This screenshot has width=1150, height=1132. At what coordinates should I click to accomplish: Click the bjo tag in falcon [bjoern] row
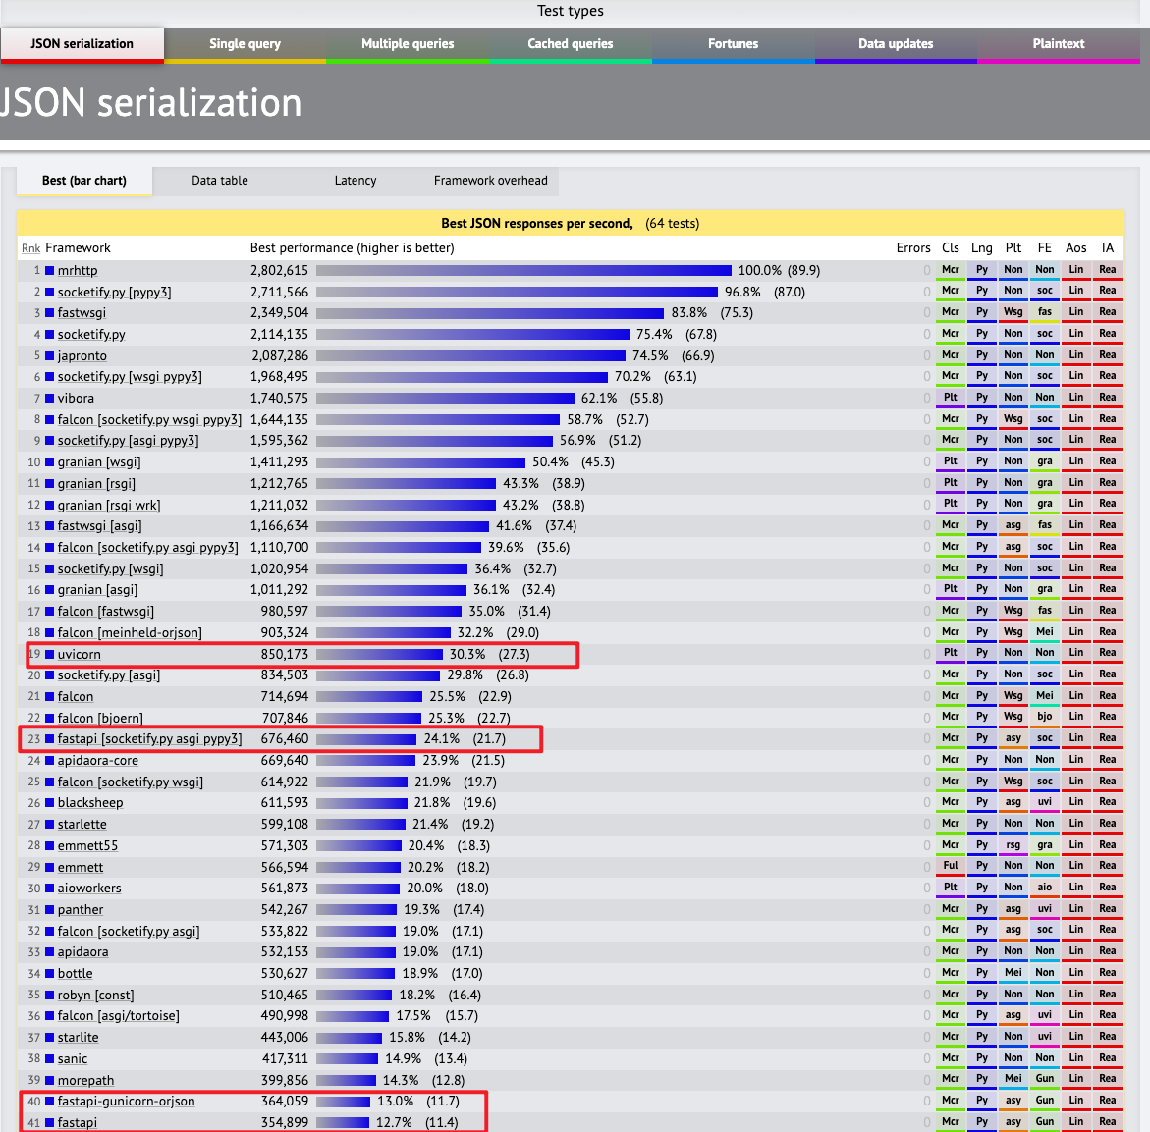[1044, 717]
